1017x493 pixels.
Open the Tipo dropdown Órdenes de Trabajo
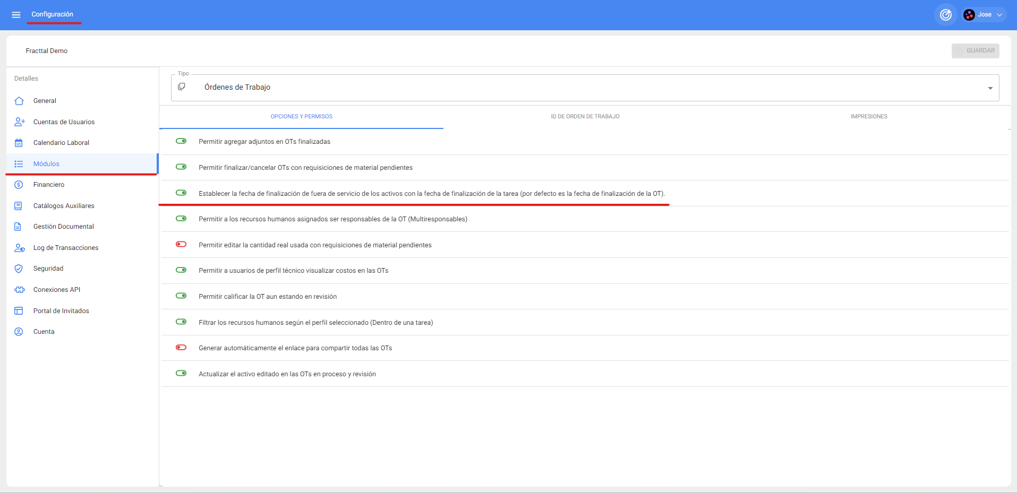(585, 88)
